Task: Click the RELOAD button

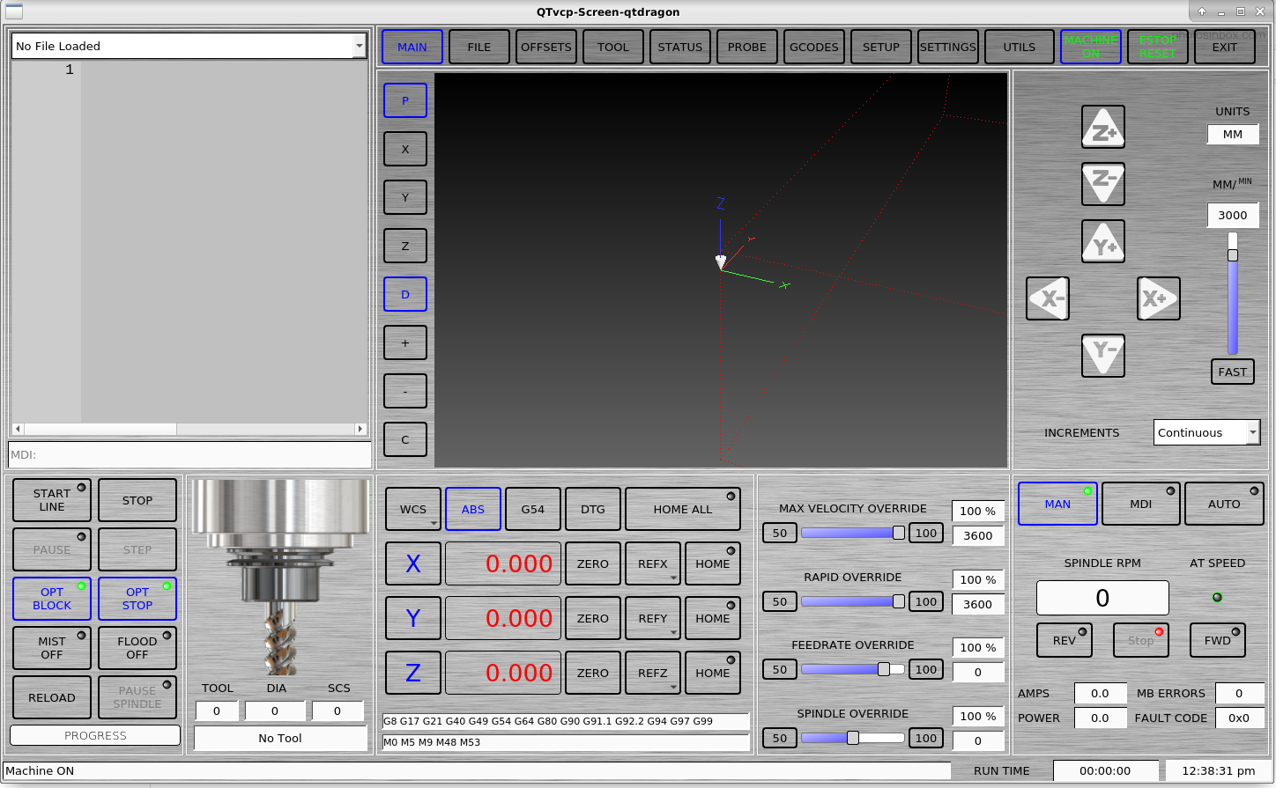Action: coord(52,697)
